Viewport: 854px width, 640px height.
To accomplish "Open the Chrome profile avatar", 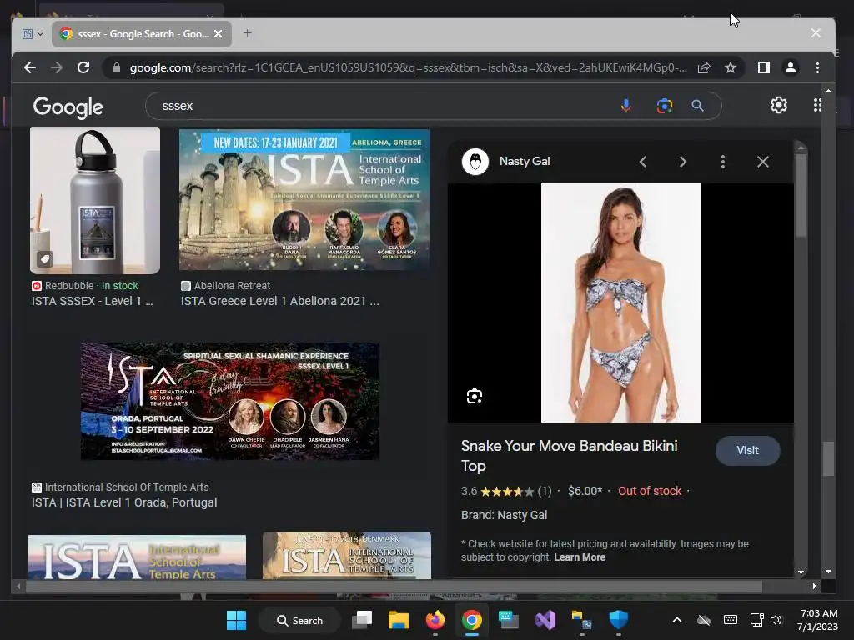I will (791, 67).
